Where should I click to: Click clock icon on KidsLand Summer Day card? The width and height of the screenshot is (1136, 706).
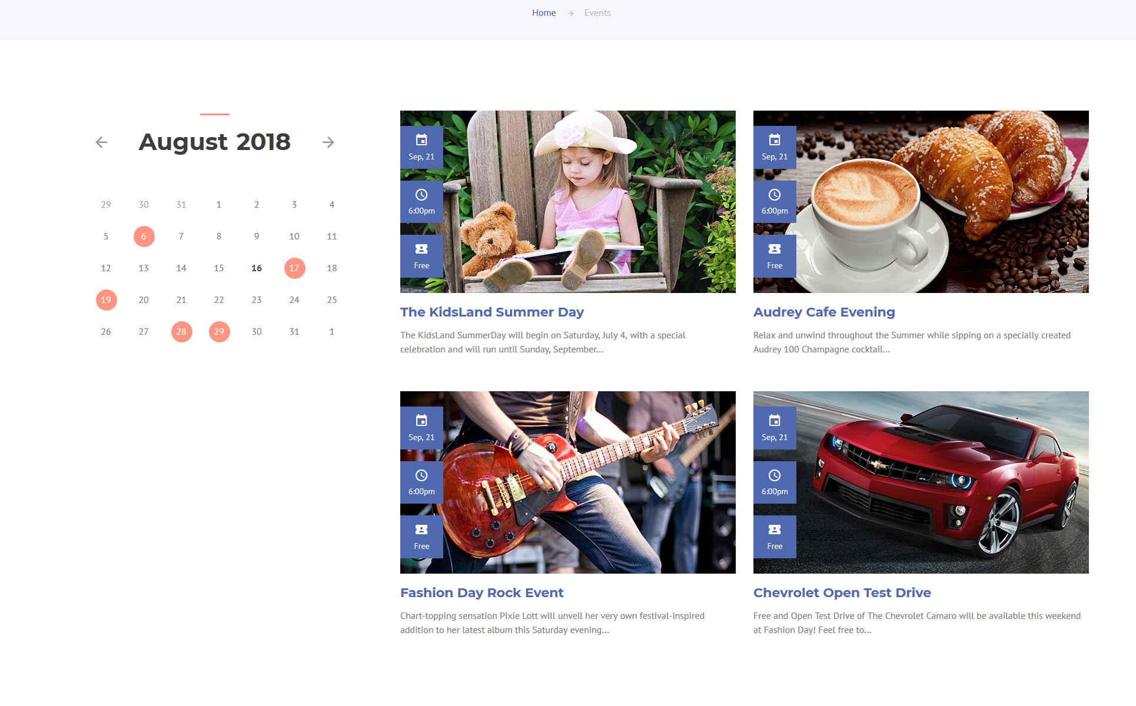pos(421,195)
